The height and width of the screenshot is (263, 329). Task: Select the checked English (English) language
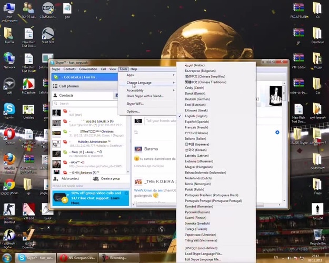tap(196, 116)
